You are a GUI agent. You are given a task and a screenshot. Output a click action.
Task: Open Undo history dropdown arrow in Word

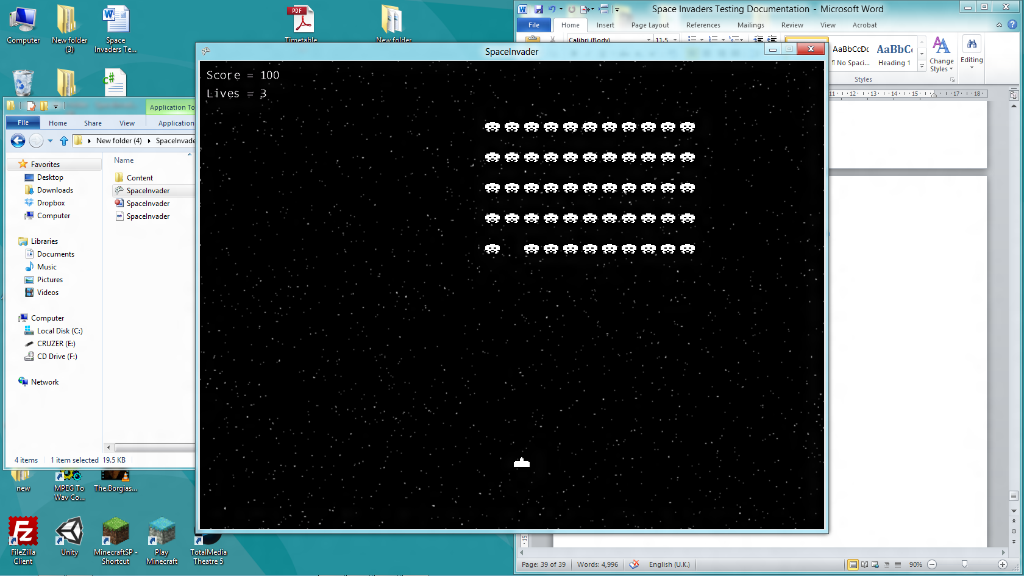point(561,9)
